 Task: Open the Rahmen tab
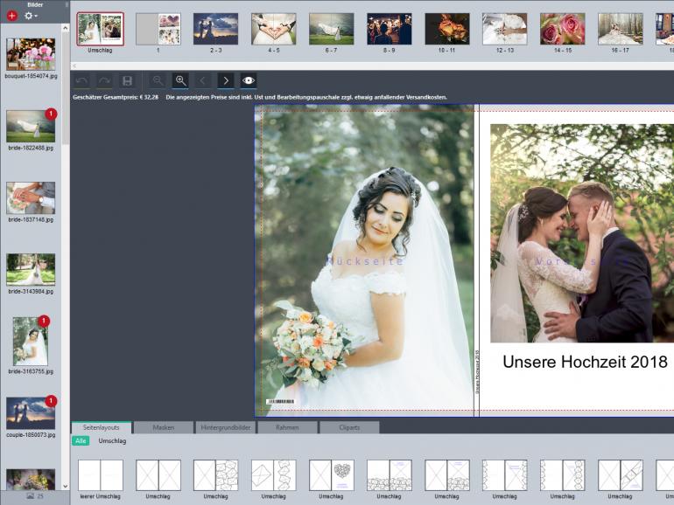coord(288,428)
